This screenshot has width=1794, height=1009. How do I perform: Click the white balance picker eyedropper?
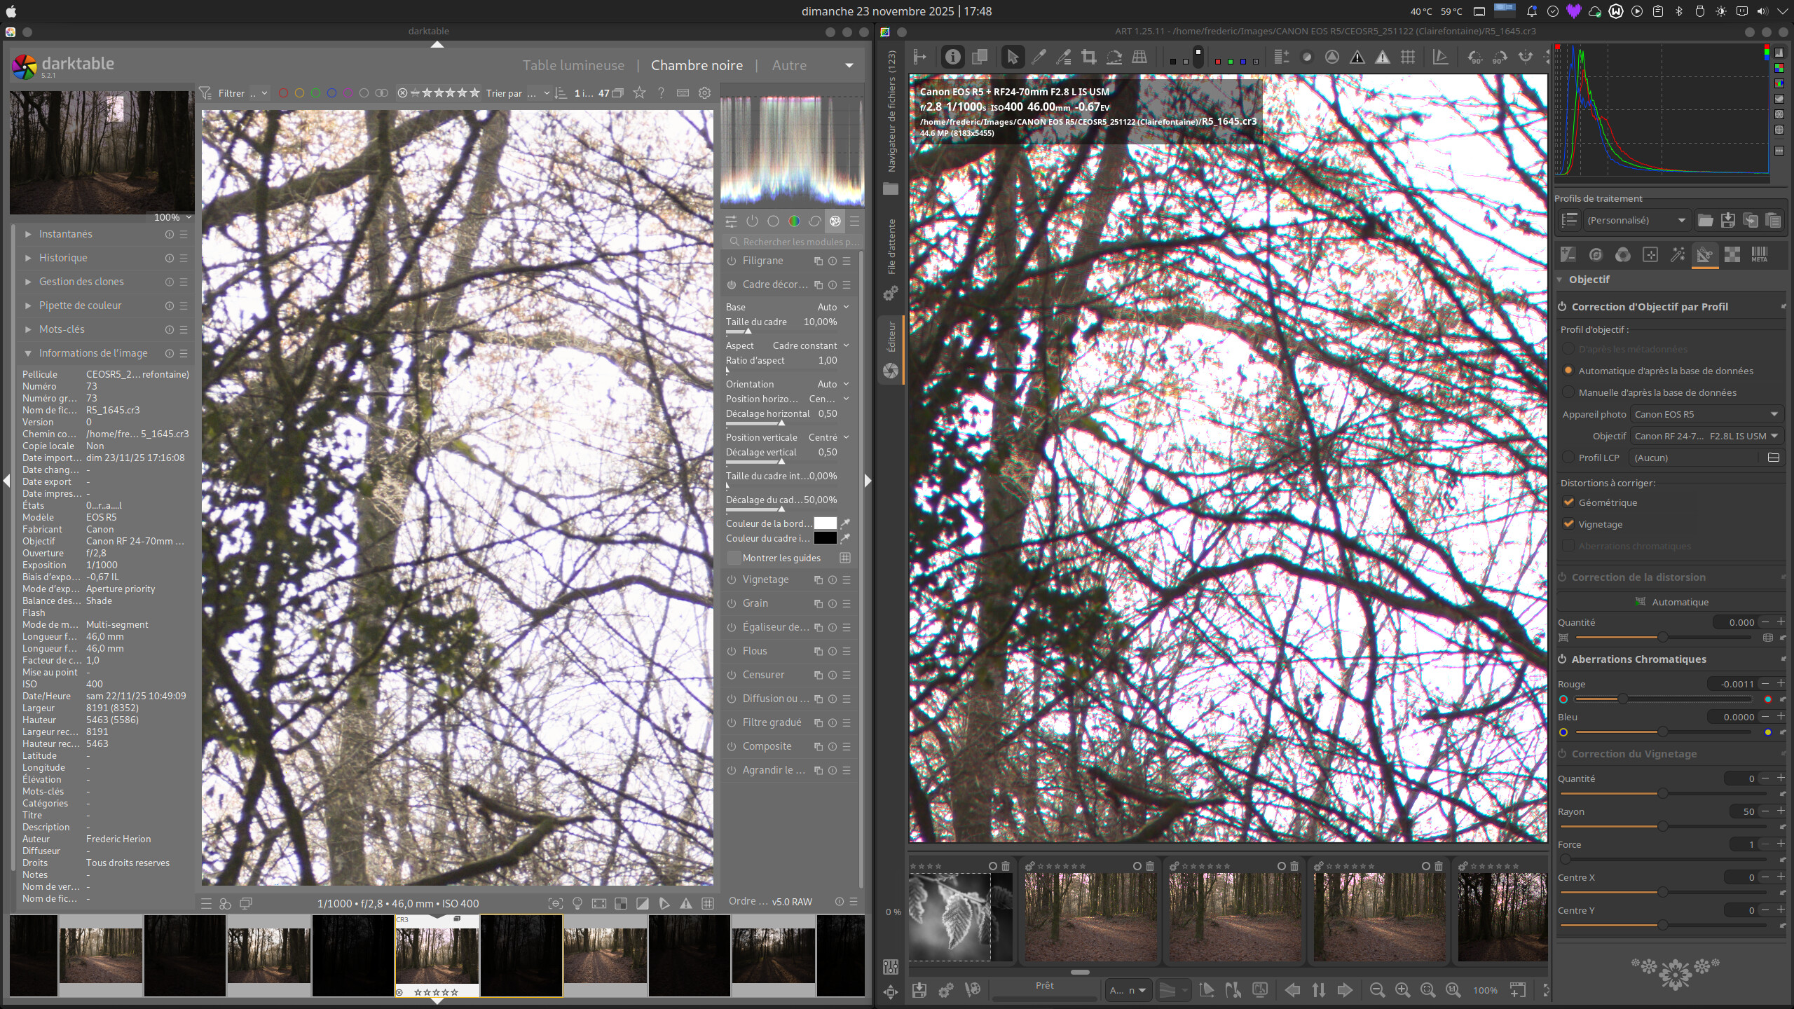click(1039, 57)
